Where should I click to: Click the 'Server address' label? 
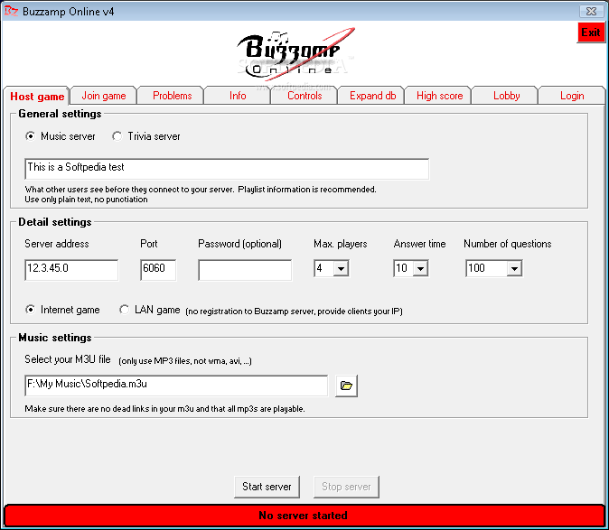pyautogui.click(x=57, y=244)
